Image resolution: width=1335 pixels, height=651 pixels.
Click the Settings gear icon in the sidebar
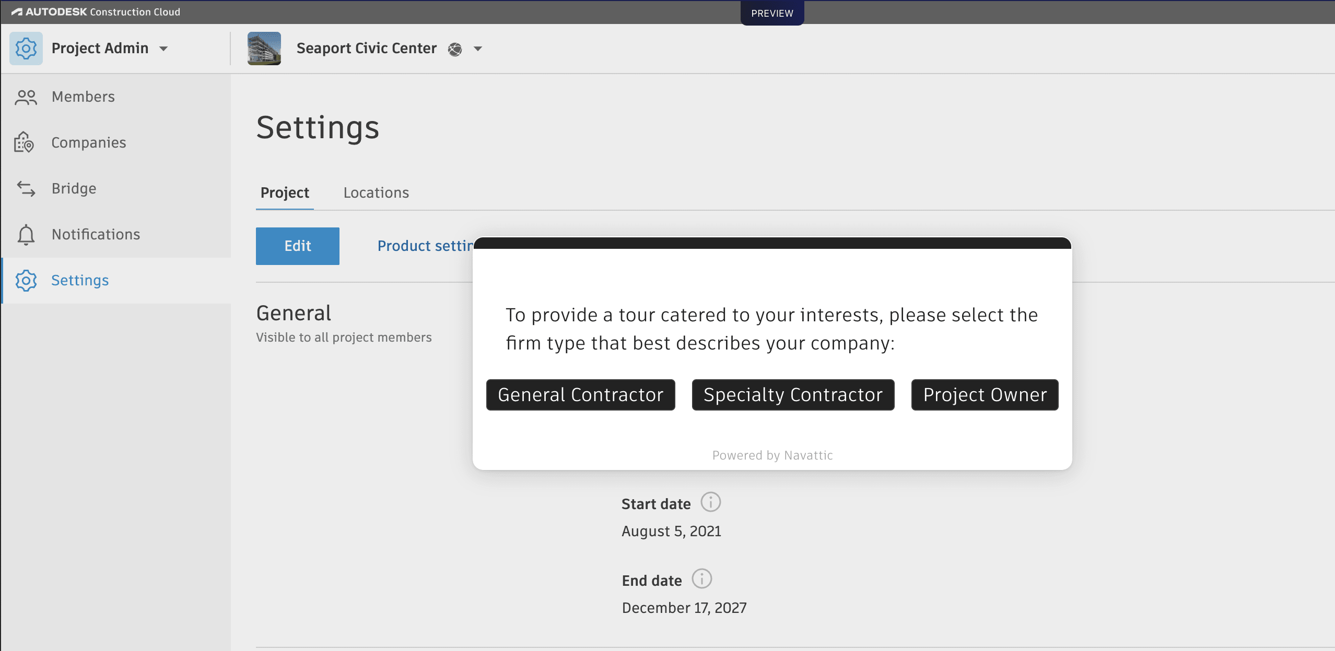26,280
